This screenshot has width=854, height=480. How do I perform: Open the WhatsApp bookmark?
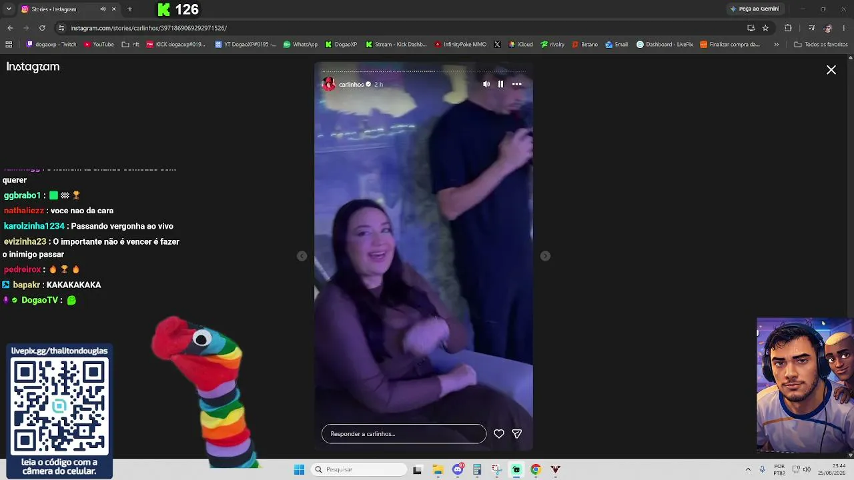300,45
